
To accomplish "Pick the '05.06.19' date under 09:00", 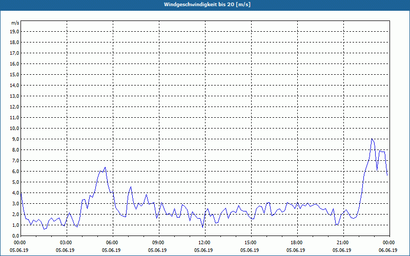I will point(157,250).
